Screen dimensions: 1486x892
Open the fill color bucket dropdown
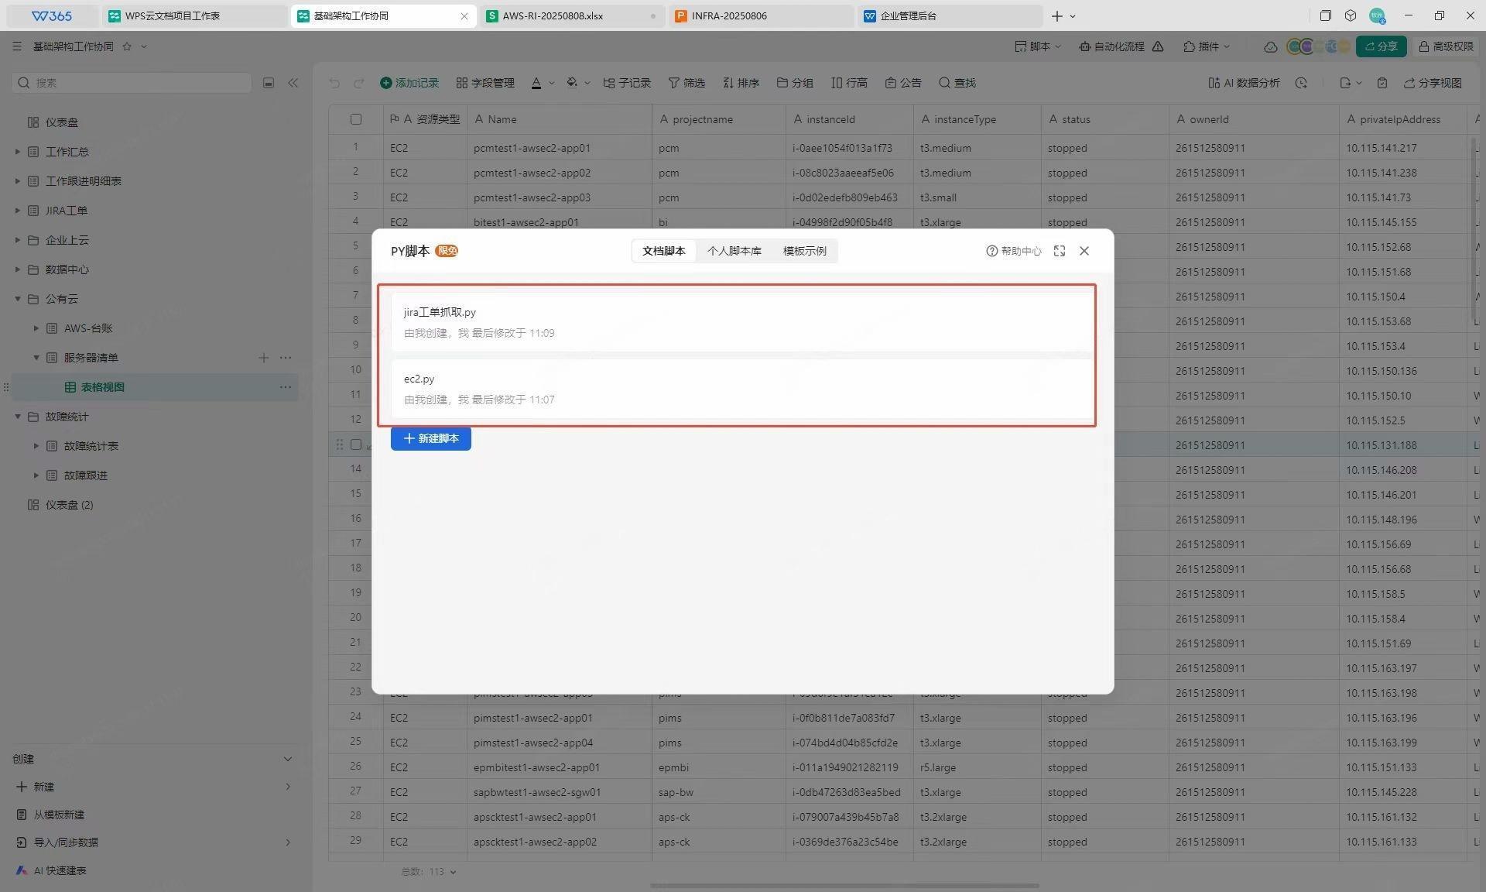pyautogui.click(x=587, y=83)
